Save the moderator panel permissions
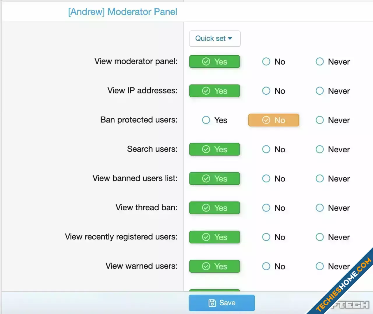The image size is (373, 314). pos(222,303)
